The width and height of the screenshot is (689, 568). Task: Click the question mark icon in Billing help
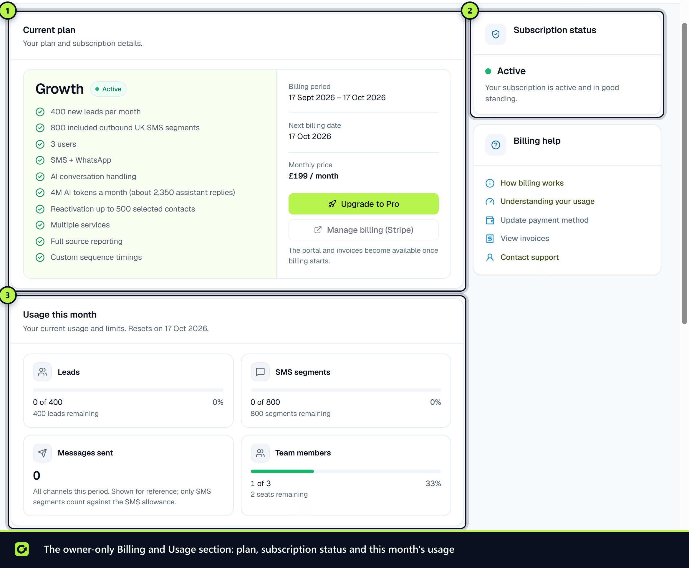coord(496,145)
